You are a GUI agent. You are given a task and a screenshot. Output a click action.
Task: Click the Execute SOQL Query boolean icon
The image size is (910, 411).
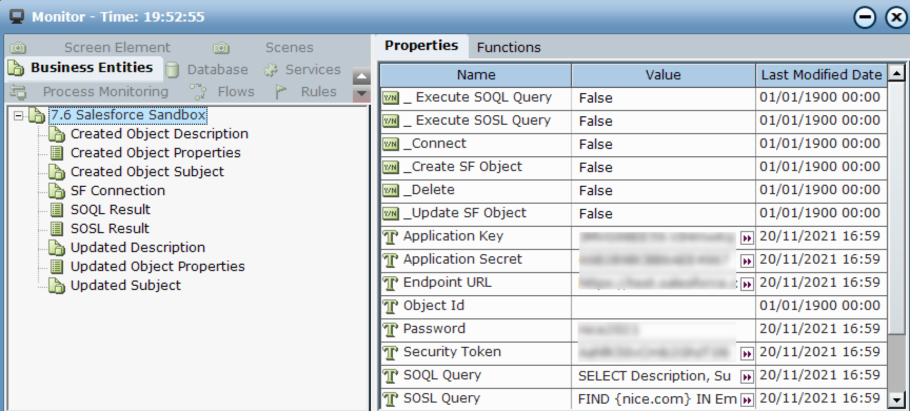coord(391,98)
